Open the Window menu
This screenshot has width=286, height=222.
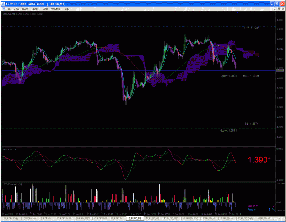coord(55,9)
